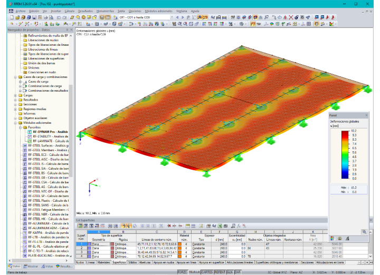The height and width of the screenshot is (275, 380).
Task: Expand the Secciones tree node
Action: [15, 104]
